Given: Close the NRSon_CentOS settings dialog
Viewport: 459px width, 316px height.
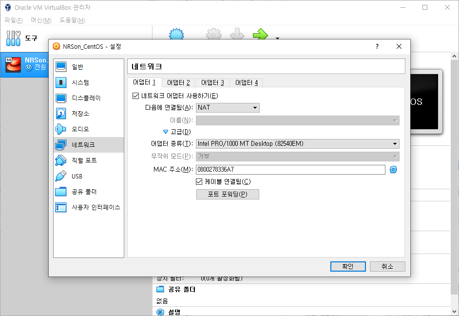Looking at the screenshot, I should click(x=399, y=46).
